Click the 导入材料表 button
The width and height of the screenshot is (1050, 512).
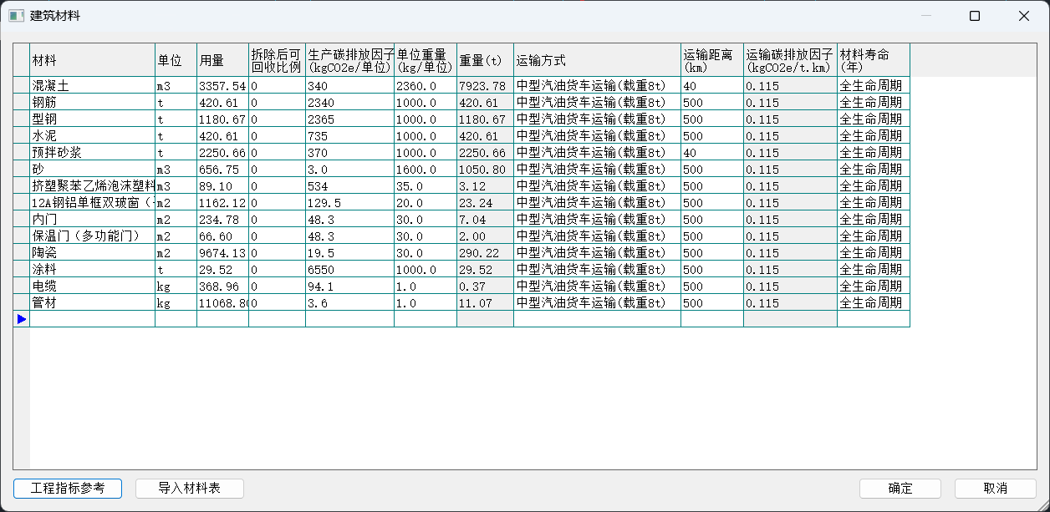pos(190,489)
